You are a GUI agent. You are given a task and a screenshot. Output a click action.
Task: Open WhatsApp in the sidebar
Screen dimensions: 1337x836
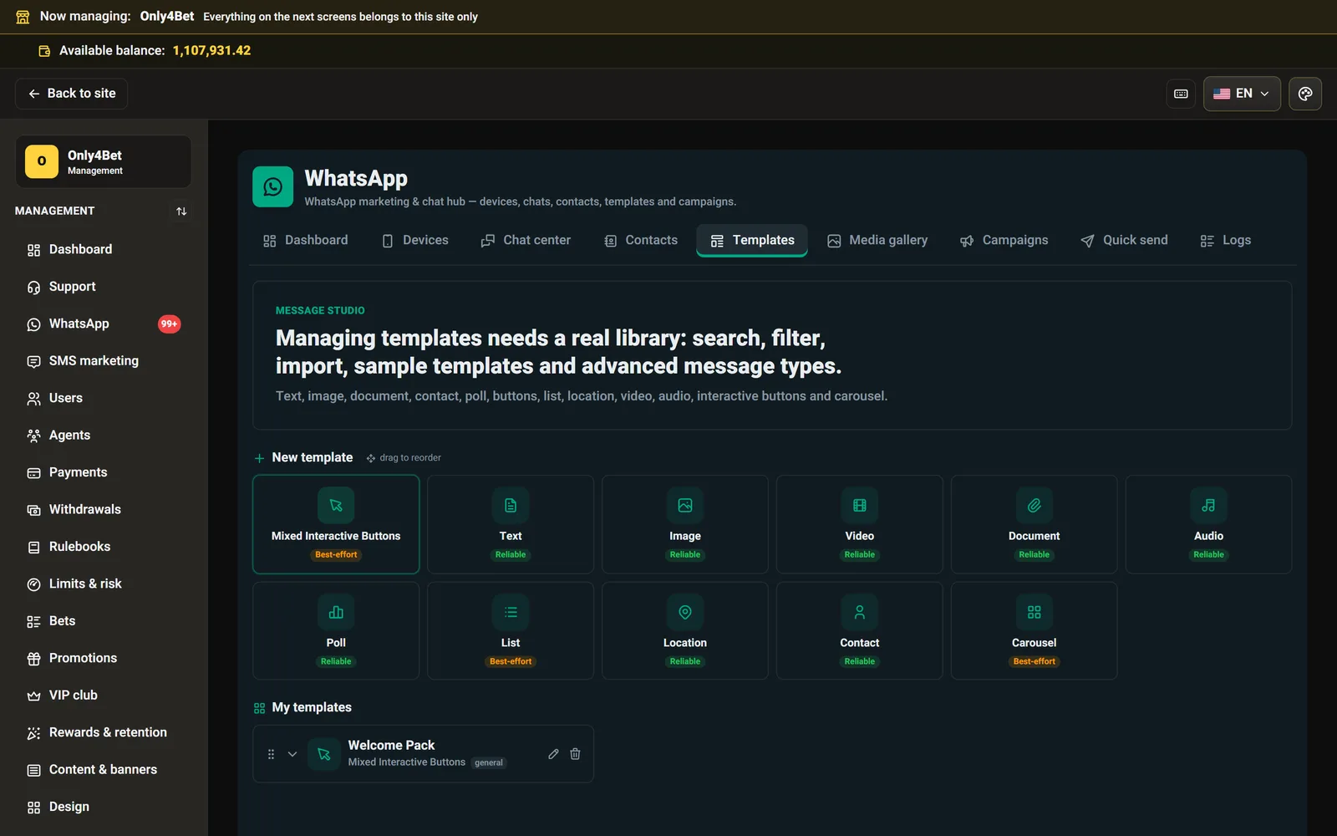(x=104, y=324)
